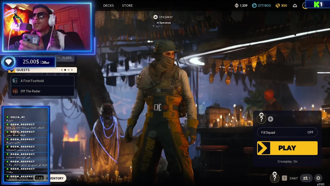
Task: Click JULIA_91 chat username
Action: pos(18,117)
